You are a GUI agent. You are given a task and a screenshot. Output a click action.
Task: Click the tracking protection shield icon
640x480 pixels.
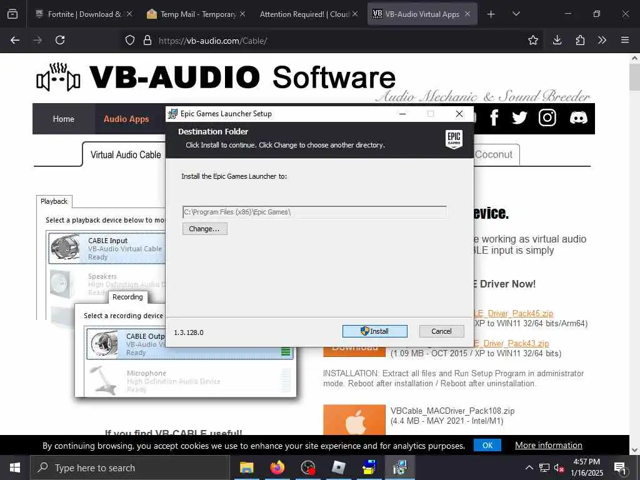pos(130,40)
